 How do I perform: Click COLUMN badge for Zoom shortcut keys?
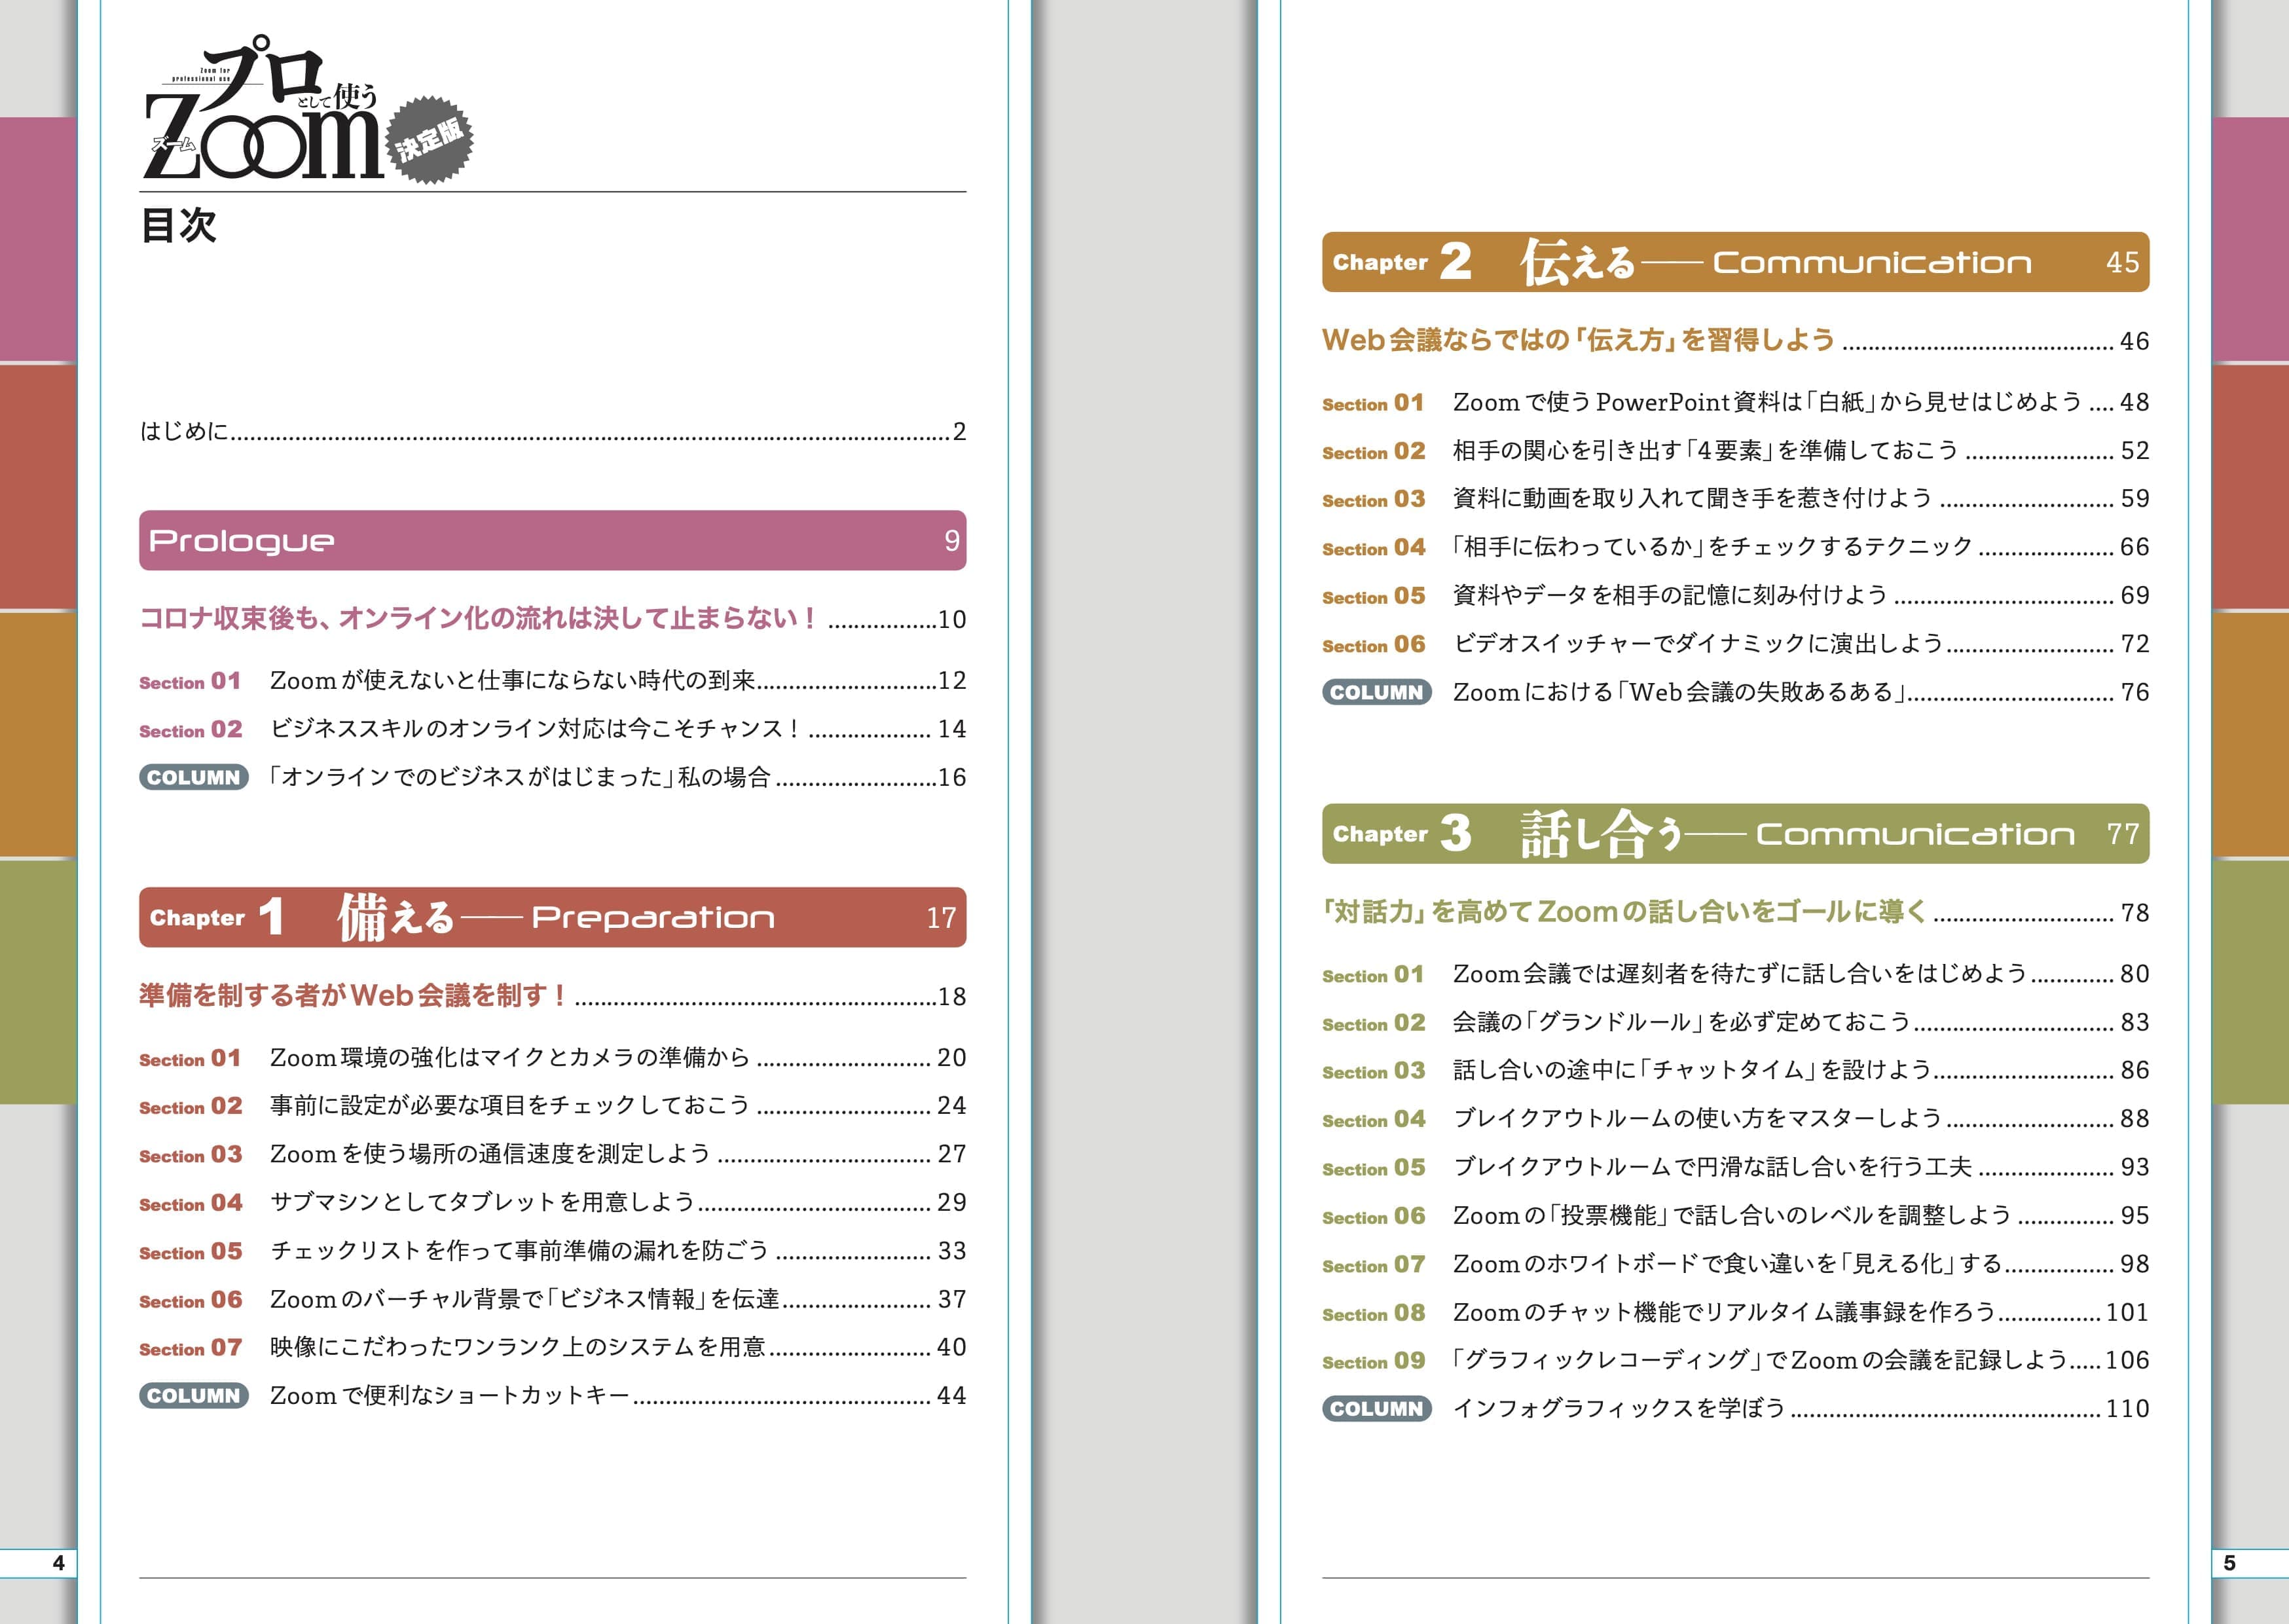pos(193,1395)
